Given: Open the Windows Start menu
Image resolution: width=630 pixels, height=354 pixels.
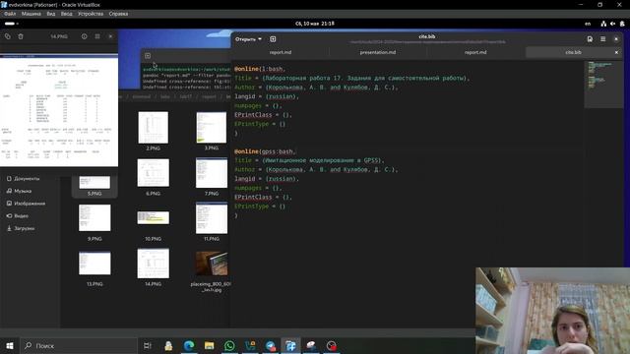Looking at the screenshot, I should pos(10,345).
